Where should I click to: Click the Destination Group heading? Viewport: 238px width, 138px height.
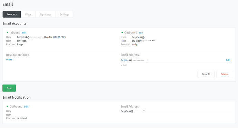[x=18, y=55]
